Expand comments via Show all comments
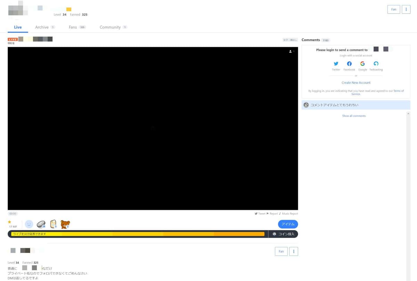This screenshot has height=281, width=417. [354, 116]
